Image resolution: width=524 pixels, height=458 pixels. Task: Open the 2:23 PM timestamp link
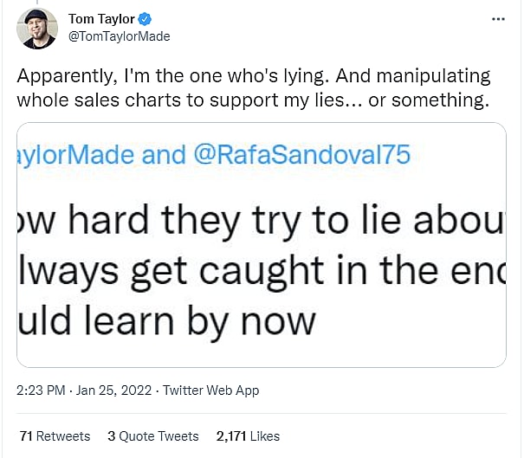(x=41, y=390)
